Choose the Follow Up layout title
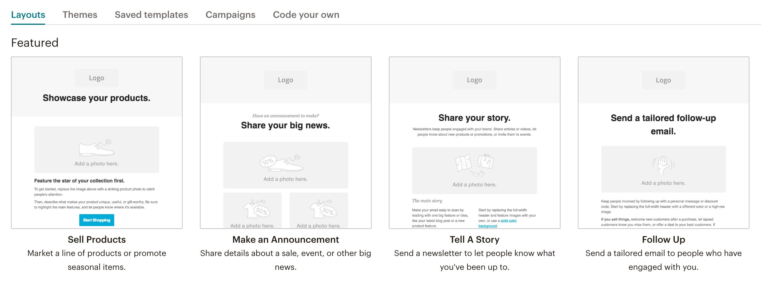Screen dimensions: 761x290 coord(663,240)
